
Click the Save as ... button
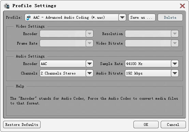pyautogui.click(x=142, y=18)
